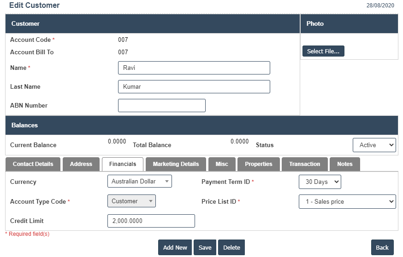Open the Price List ID dropdown

coord(347,201)
